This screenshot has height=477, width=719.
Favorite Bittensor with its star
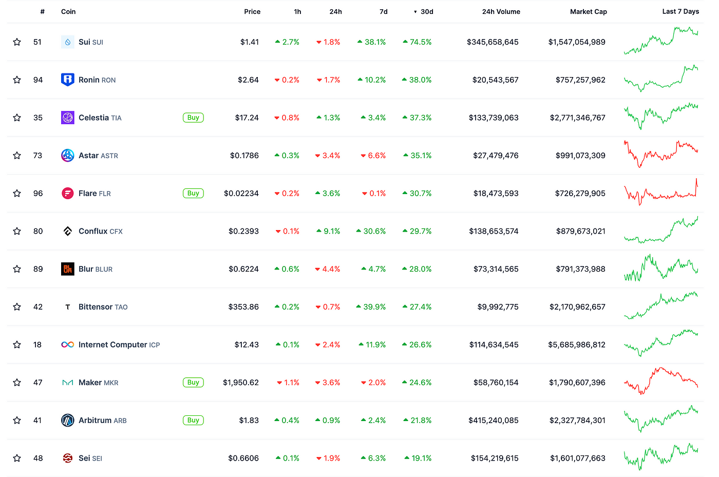17,307
